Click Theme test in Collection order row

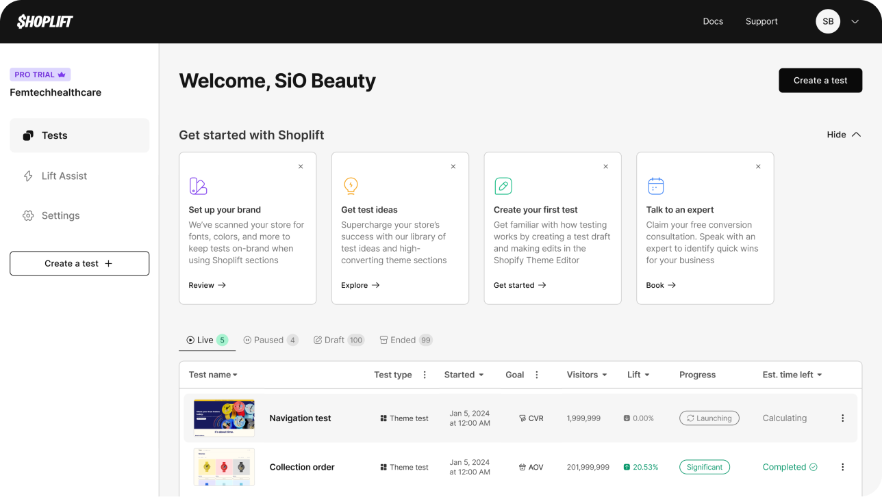[405, 468]
